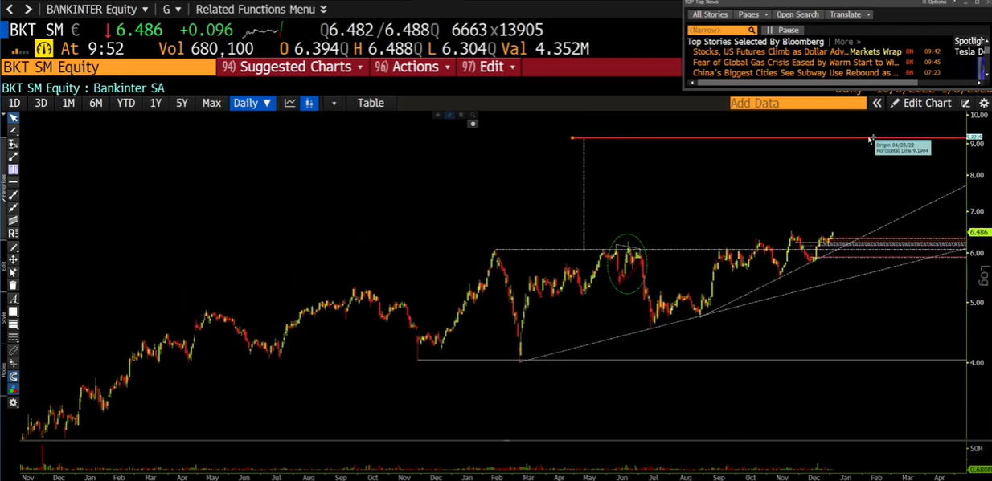Open 97) Edit dropdown
992x481 pixels.
tap(489, 67)
